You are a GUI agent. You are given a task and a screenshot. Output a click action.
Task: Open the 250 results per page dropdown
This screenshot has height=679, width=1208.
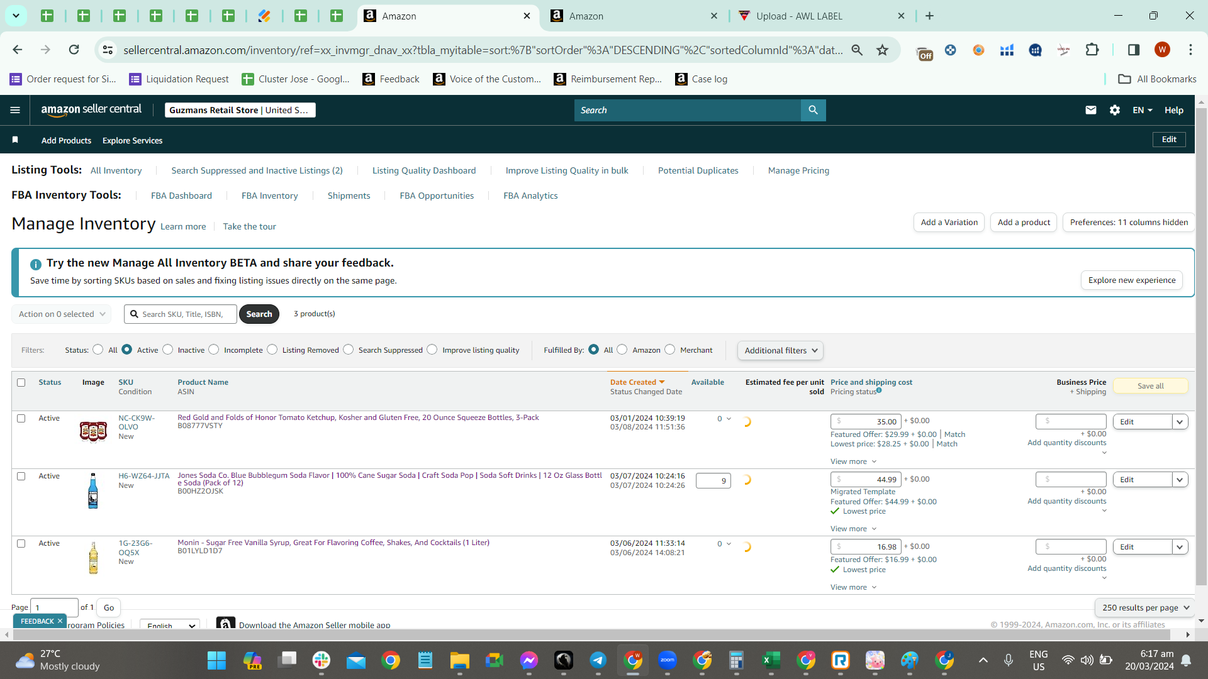coord(1145,607)
